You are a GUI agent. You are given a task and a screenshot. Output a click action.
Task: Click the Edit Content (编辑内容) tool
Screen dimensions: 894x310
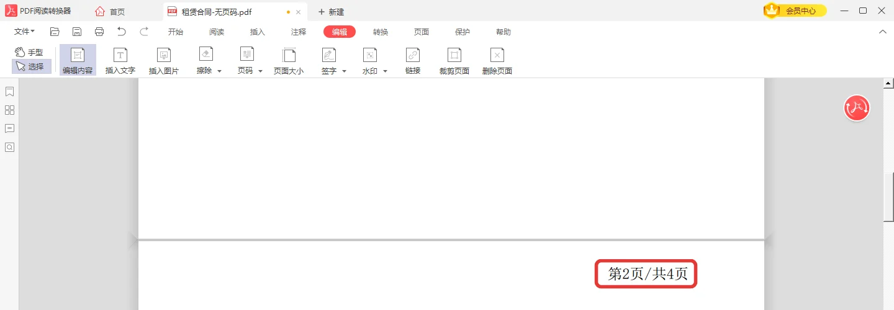pyautogui.click(x=78, y=60)
